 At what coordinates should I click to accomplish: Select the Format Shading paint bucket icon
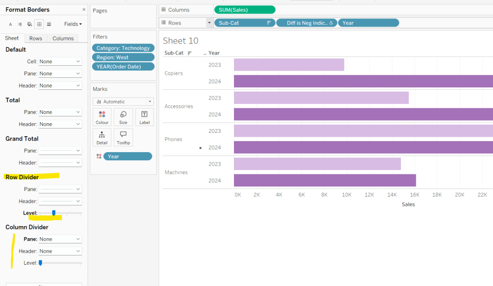point(29,24)
